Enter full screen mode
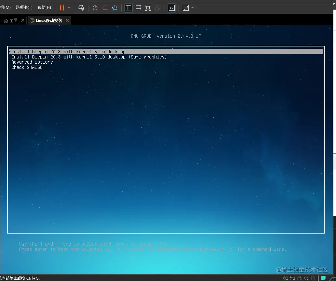This screenshot has height=281, width=336. [x=148, y=8]
